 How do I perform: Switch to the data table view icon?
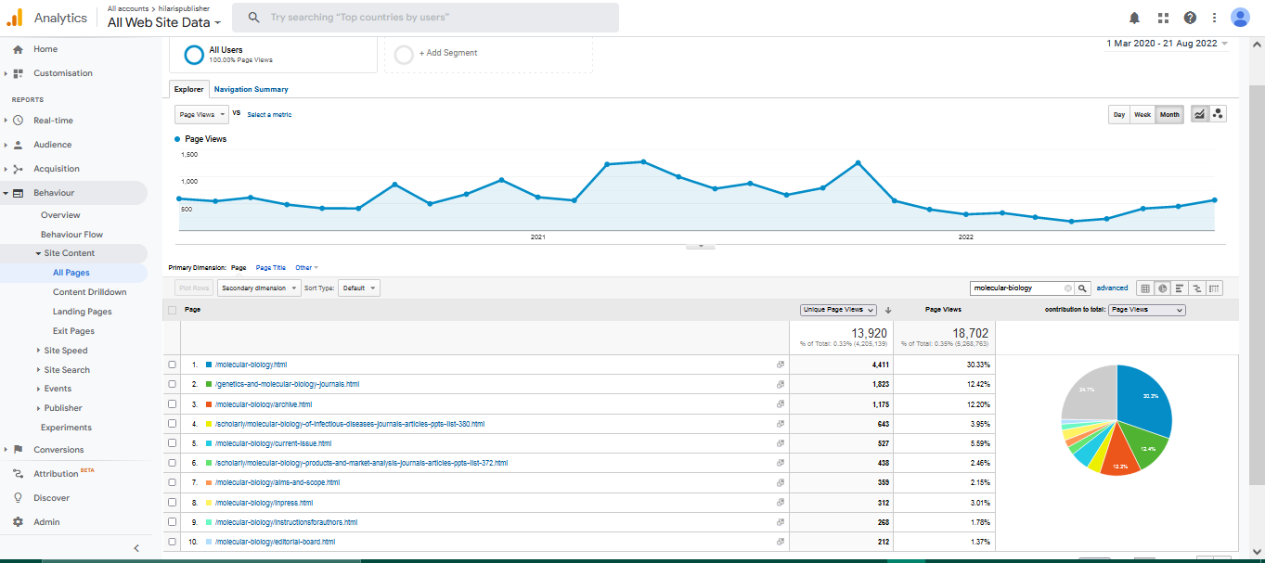click(x=1145, y=288)
